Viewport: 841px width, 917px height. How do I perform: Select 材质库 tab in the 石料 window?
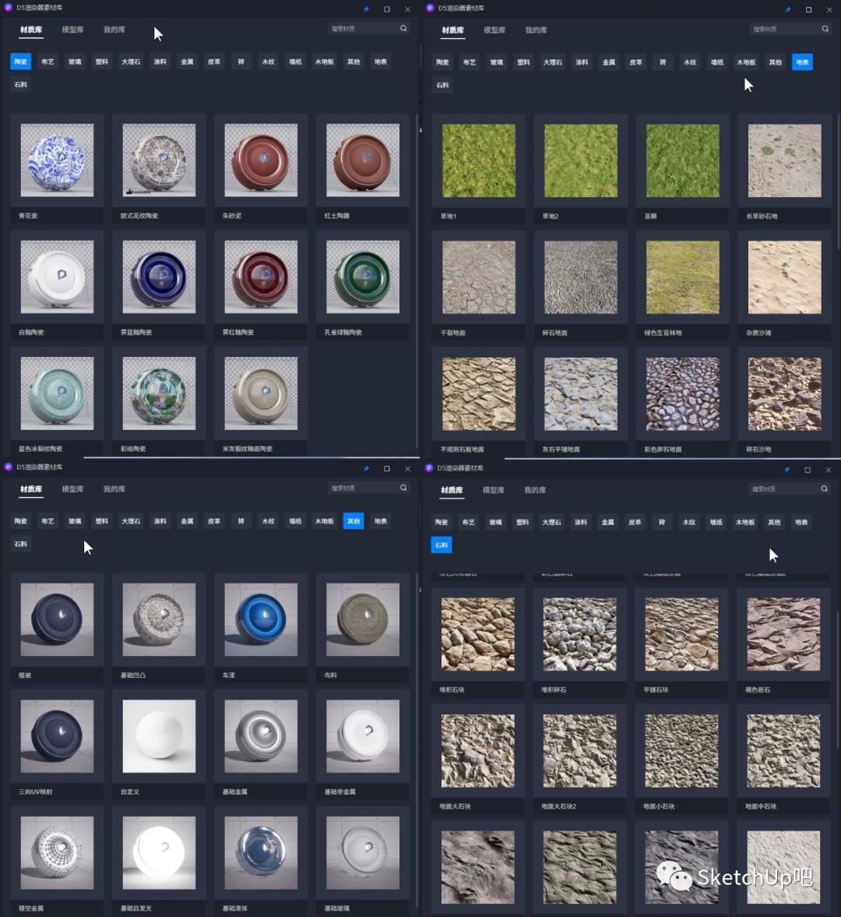pos(452,490)
